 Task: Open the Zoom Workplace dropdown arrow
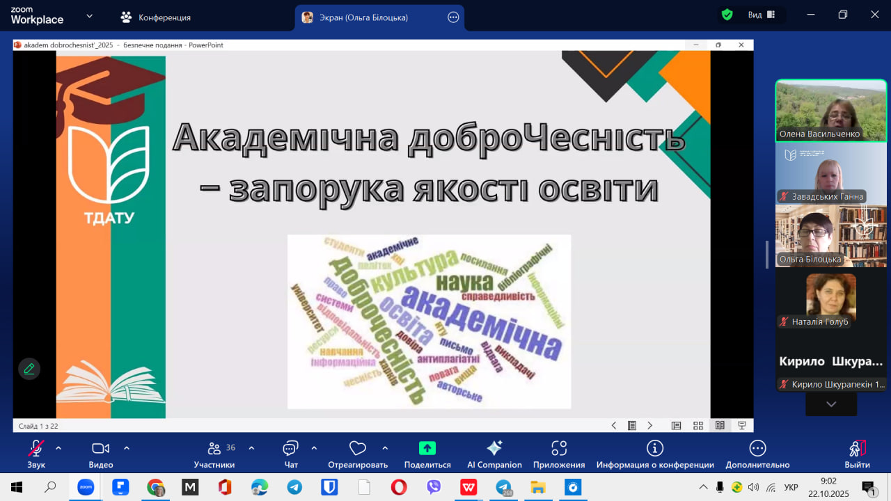pos(90,16)
